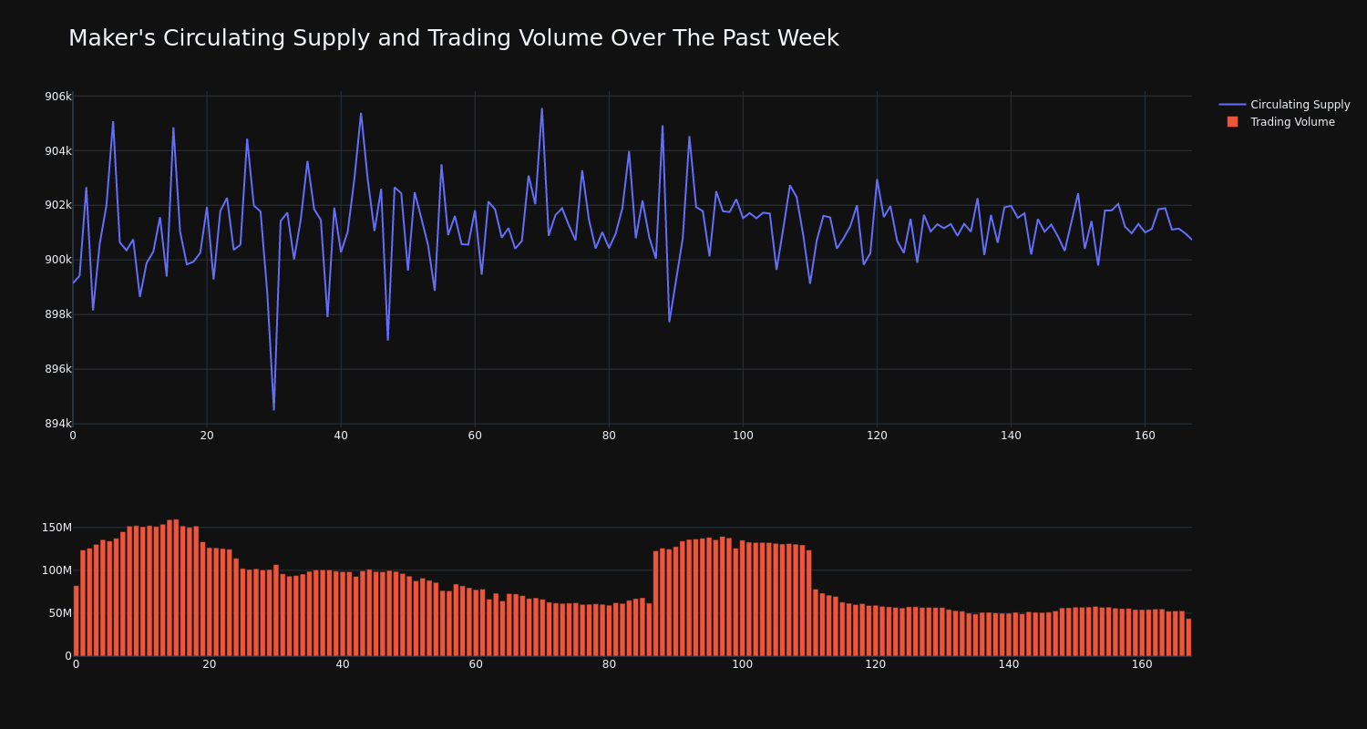Click the 906k supply axis label
Image resolution: width=1367 pixels, height=729 pixels.
(58, 97)
